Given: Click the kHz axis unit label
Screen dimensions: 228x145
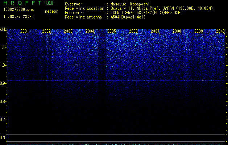Looking at the screenshot, I should coord(3,29).
